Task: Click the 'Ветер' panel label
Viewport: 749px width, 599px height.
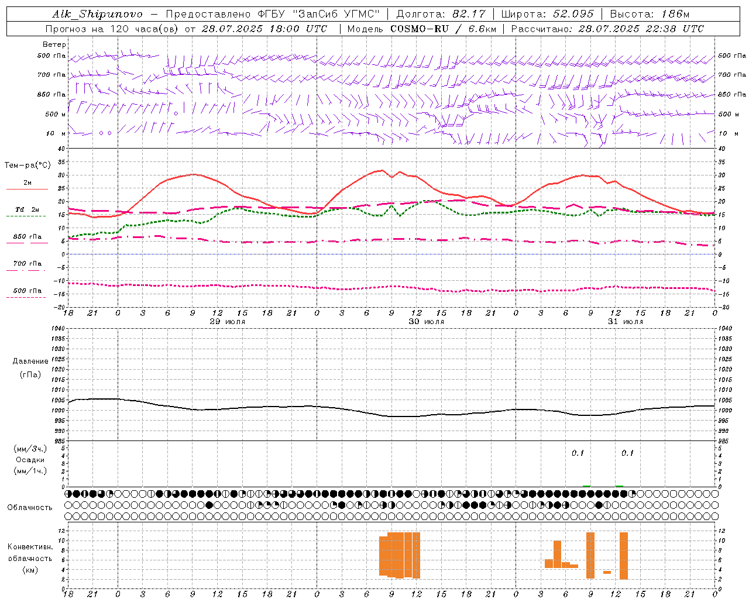Action: coord(54,44)
